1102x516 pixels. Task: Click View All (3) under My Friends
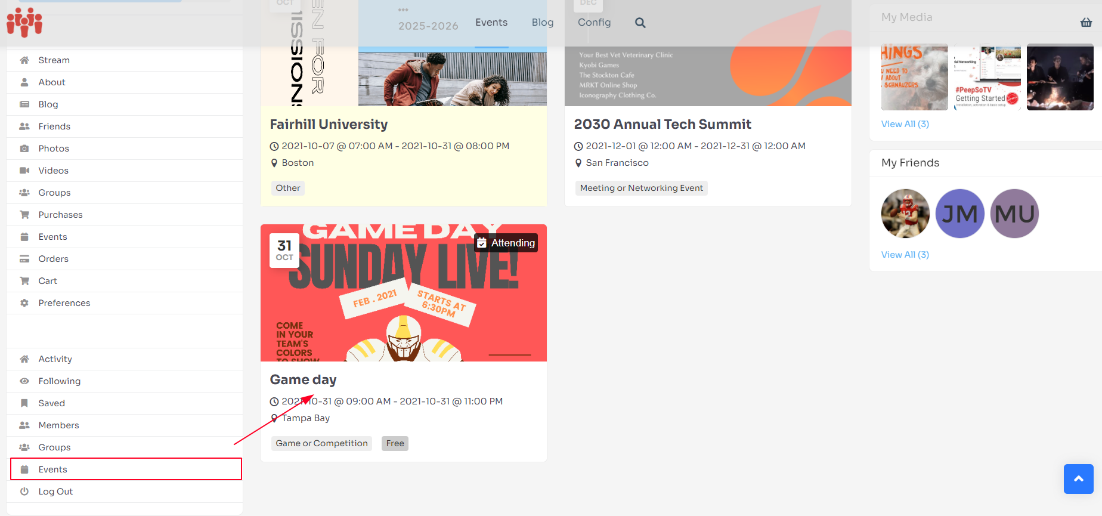tap(905, 255)
